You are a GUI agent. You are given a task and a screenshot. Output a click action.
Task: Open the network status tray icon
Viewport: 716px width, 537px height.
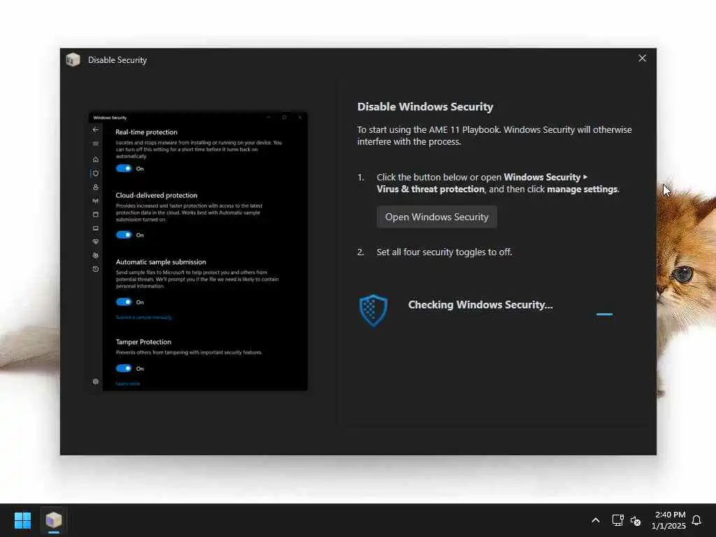(617, 520)
